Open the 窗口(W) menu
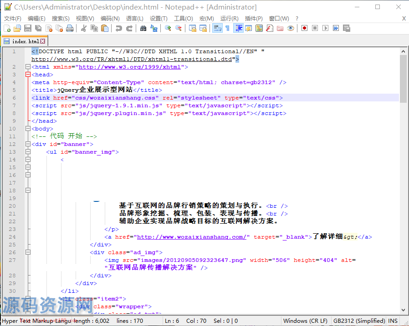 (x=279, y=19)
